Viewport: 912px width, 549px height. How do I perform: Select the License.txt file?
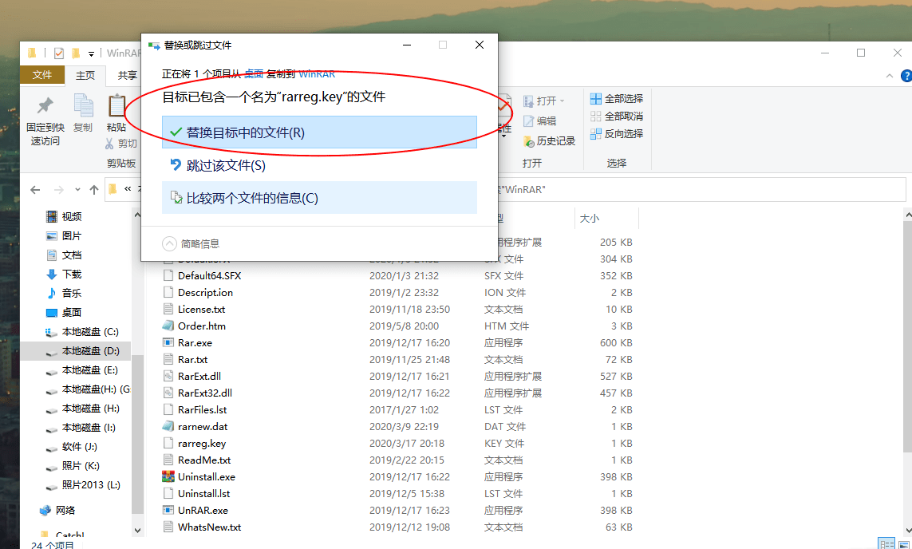[x=201, y=310]
